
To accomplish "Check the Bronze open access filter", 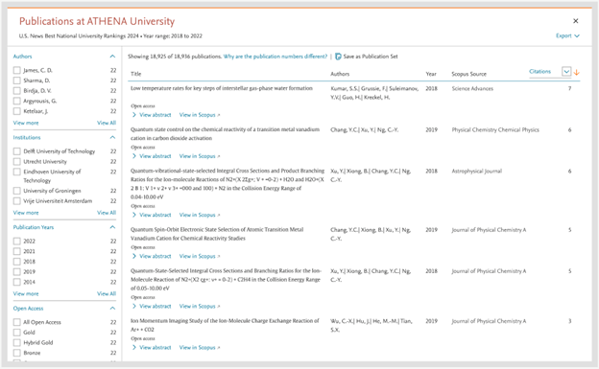I will pyautogui.click(x=17, y=354).
